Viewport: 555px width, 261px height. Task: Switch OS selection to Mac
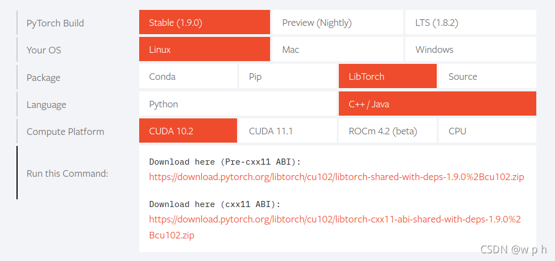click(x=337, y=49)
